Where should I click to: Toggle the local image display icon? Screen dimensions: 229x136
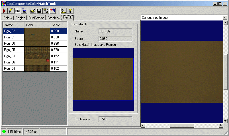click(x=18, y=11)
